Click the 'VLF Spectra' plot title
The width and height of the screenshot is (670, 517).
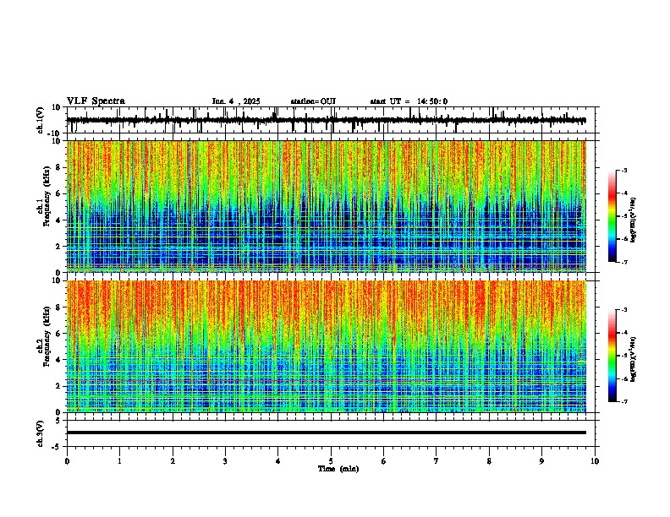tap(96, 101)
